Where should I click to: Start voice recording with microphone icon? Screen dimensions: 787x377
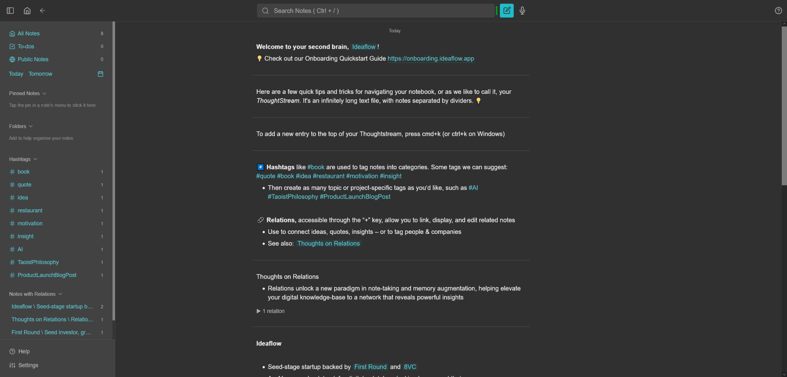pyautogui.click(x=522, y=11)
